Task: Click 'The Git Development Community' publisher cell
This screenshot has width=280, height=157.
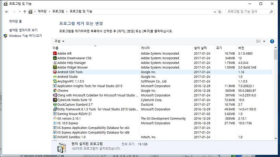Action: pyautogui.click(x=163, y=118)
